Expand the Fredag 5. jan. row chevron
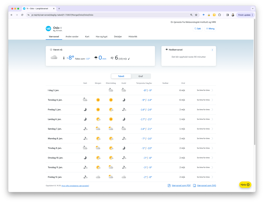 (x=212, y=109)
